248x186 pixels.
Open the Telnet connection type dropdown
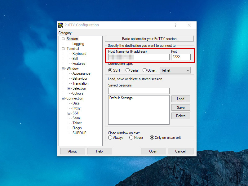click(x=175, y=70)
